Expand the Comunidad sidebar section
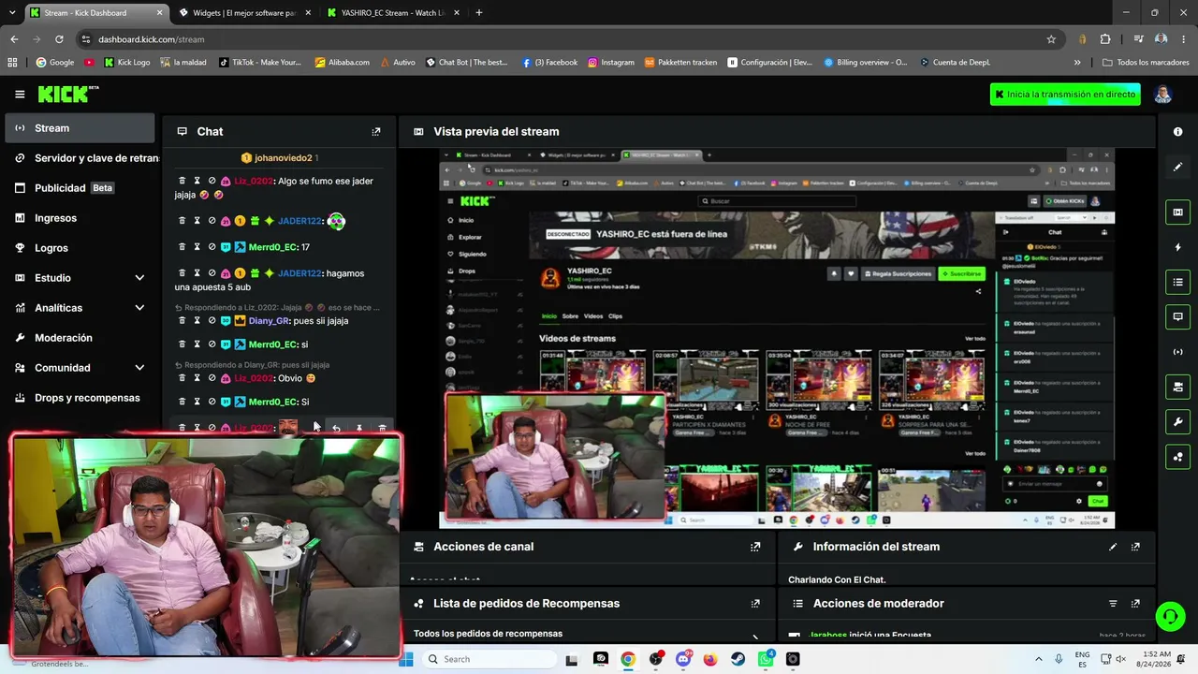This screenshot has width=1198, height=674. coord(139,368)
